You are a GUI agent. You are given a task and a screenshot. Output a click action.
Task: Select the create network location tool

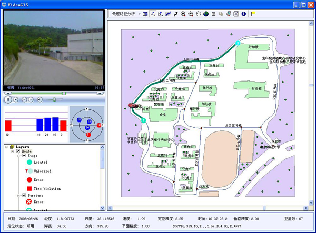click(x=153, y=14)
